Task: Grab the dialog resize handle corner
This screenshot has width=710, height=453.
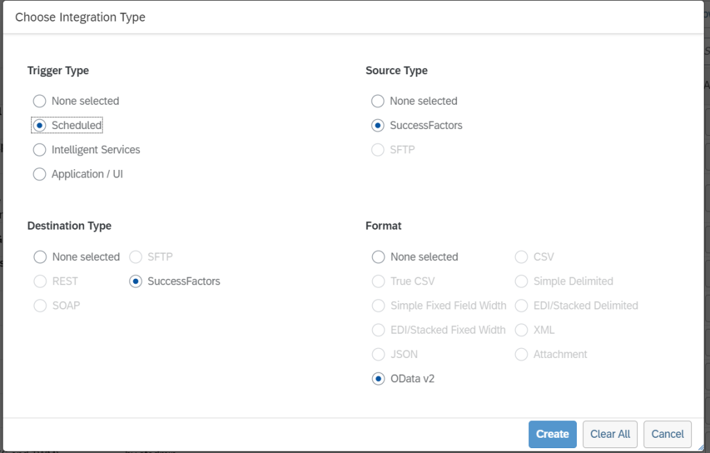Action: tap(701, 447)
